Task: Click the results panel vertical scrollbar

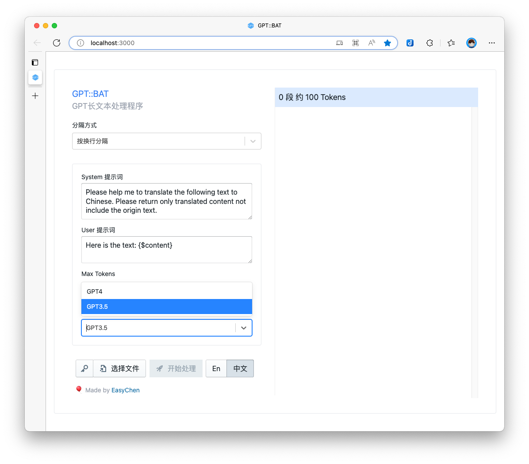Action: (x=475, y=253)
